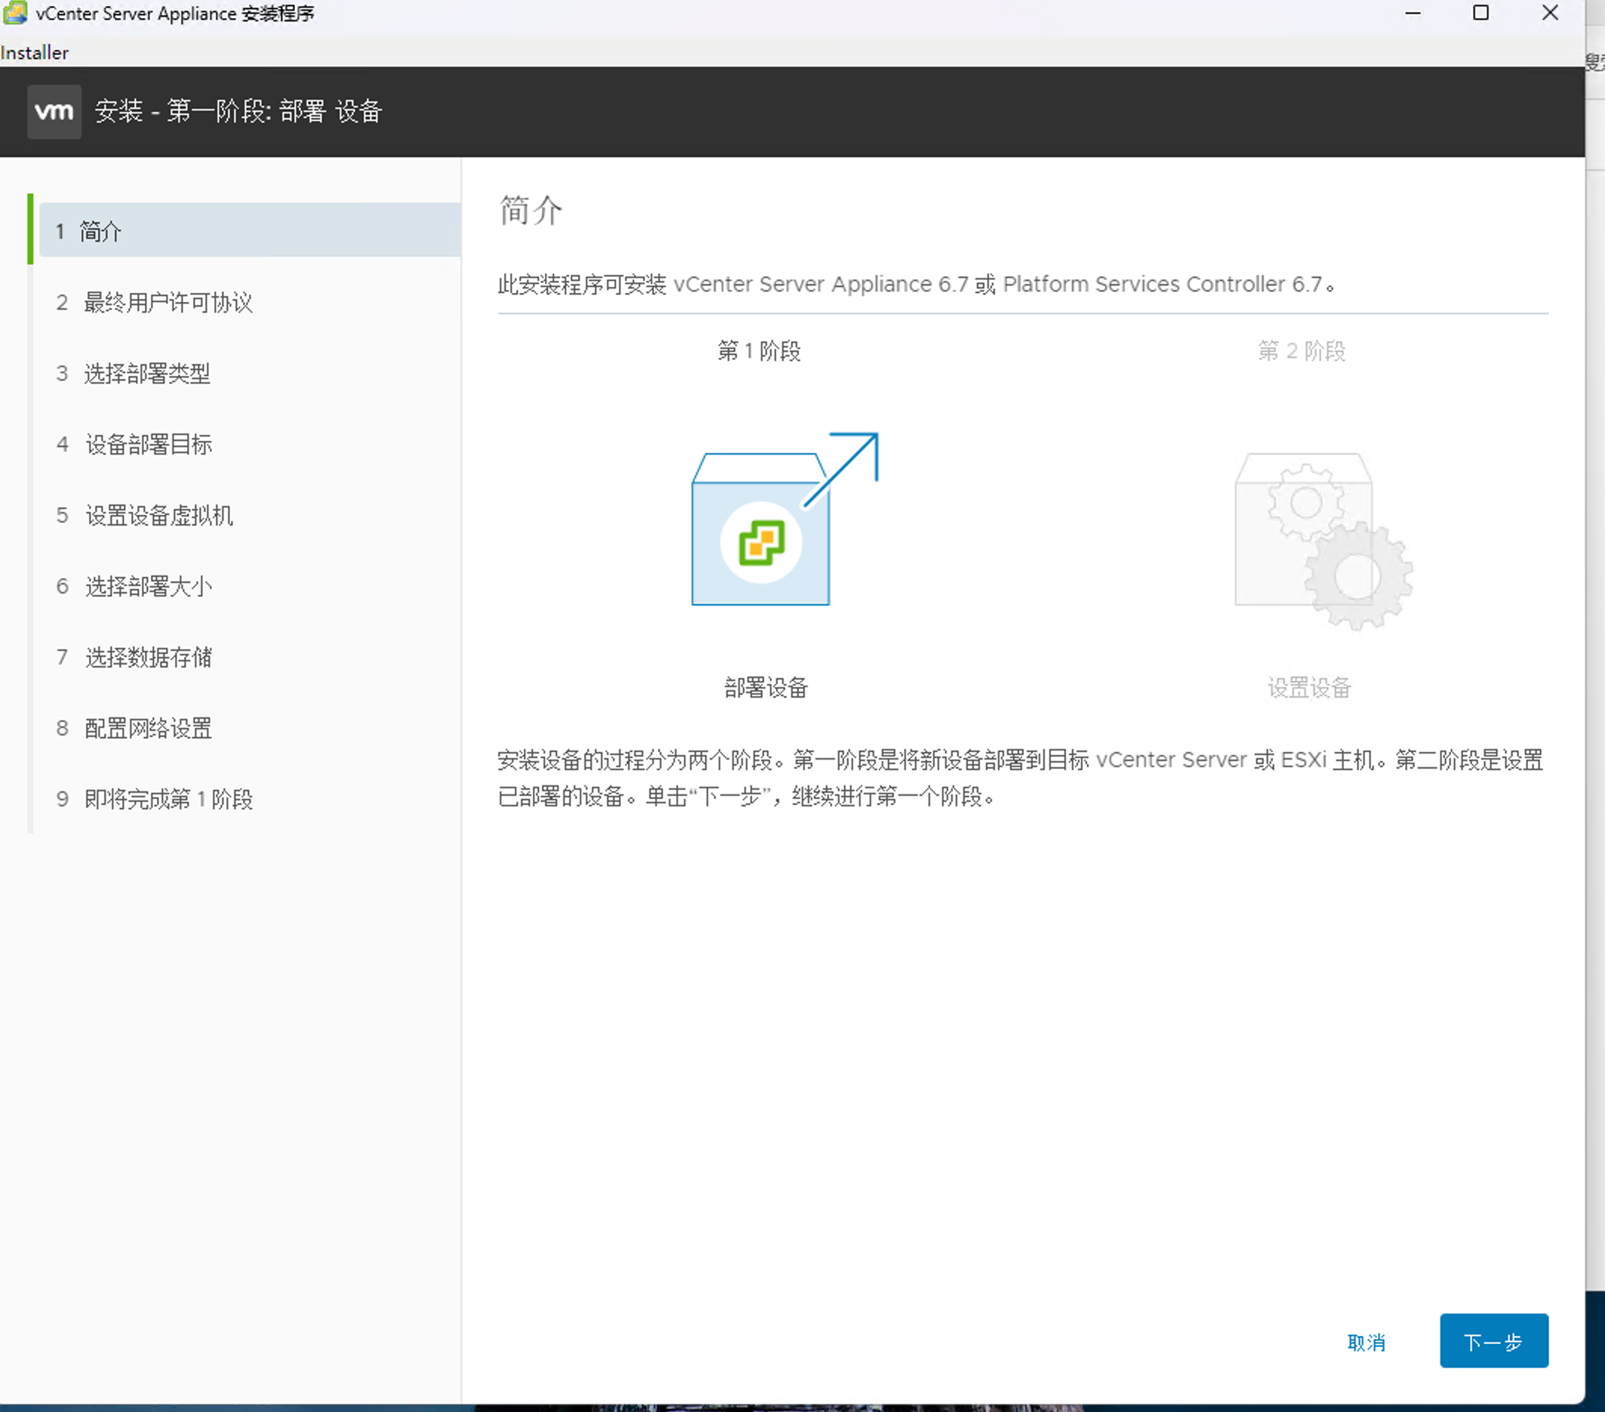Click the vCenter installer app icon in title bar
This screenshot has height=1412, width=1605.
[15, 13]
